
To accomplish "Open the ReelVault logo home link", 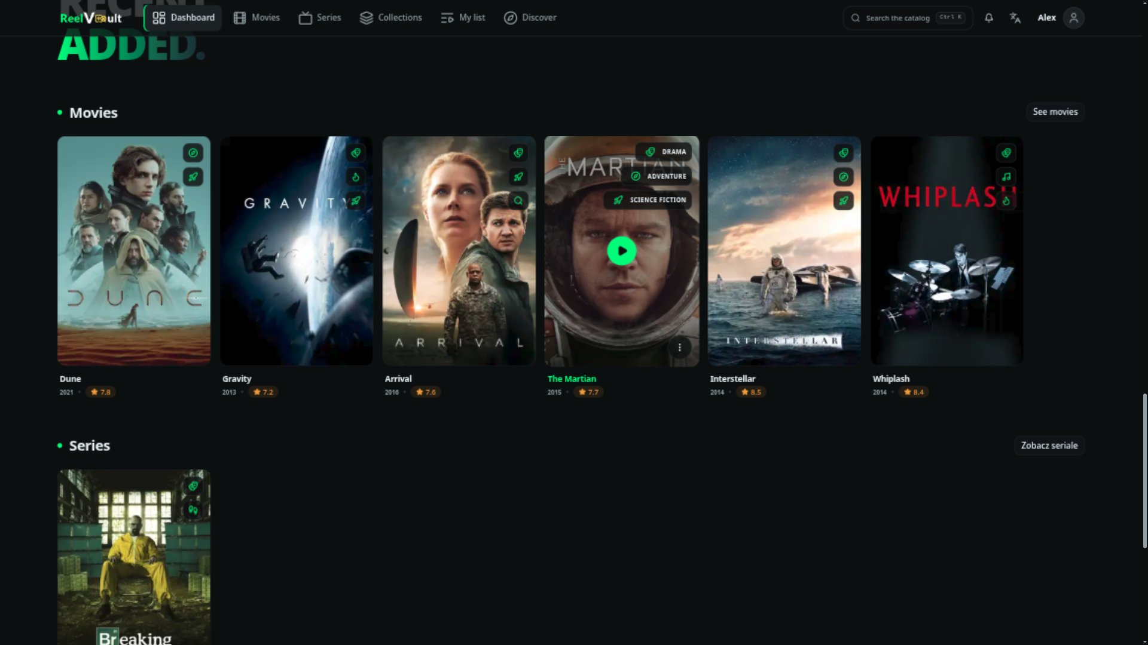I will [x=91, y=18].
